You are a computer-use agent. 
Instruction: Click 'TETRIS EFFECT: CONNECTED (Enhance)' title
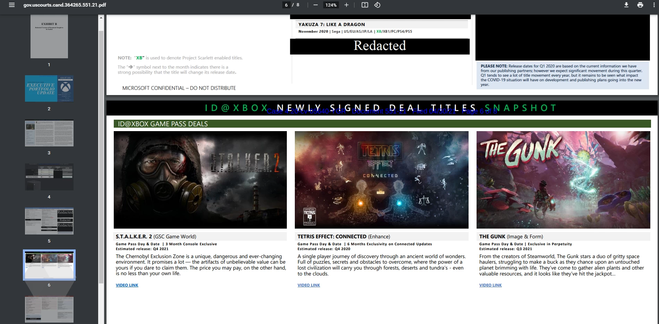tap(344, 237)
